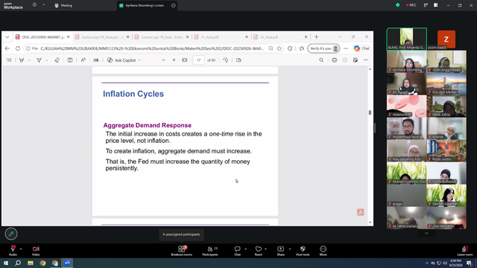477x268 pixels.
Task: Open view options on shared screen tab
Action: point(174,5)
